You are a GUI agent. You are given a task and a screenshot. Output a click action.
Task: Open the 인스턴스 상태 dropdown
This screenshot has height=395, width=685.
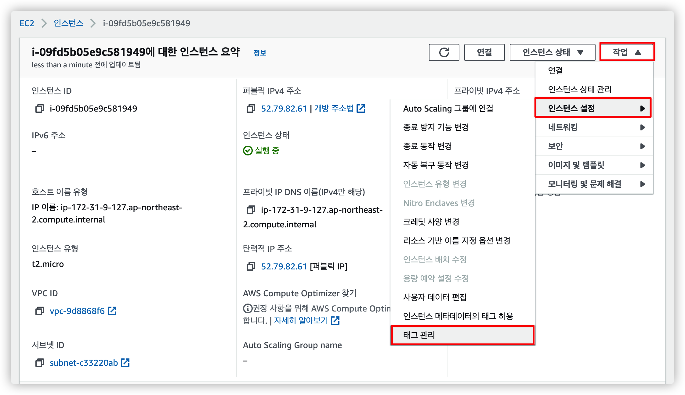pos(552,52)
